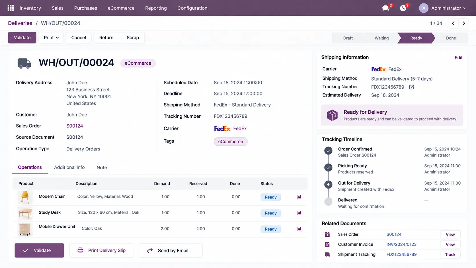Open the Purchases menu
This screenshot has width=476, height=268.
tap(86, 8)
